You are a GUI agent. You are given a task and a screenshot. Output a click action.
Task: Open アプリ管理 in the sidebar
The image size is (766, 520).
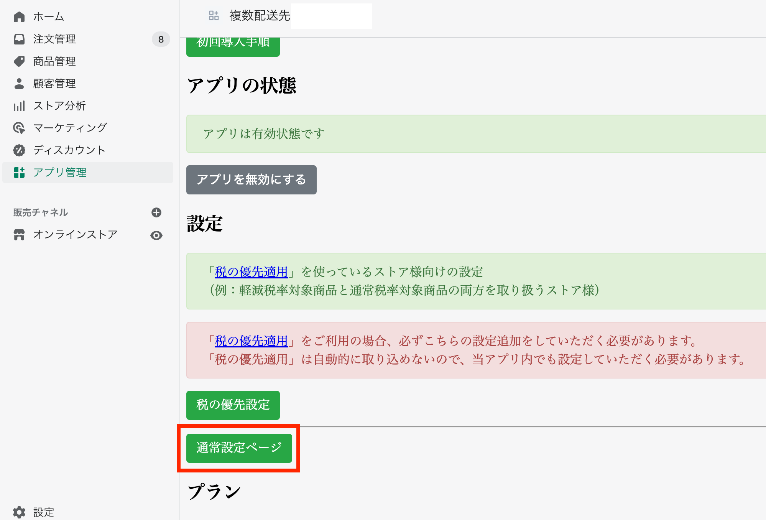click(60, 173)
